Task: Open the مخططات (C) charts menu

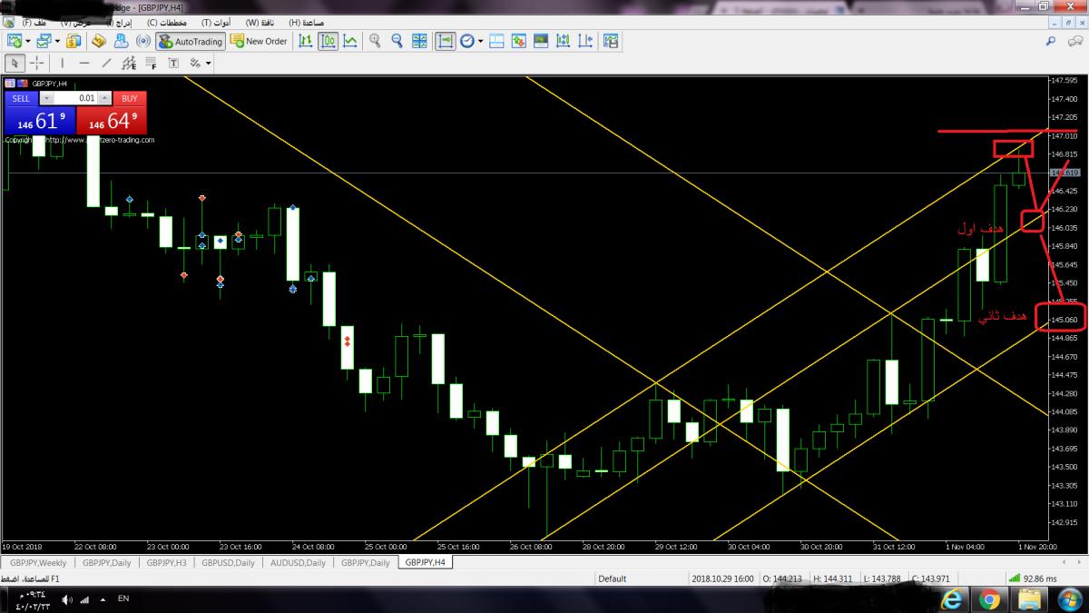Action: (165, 21)
